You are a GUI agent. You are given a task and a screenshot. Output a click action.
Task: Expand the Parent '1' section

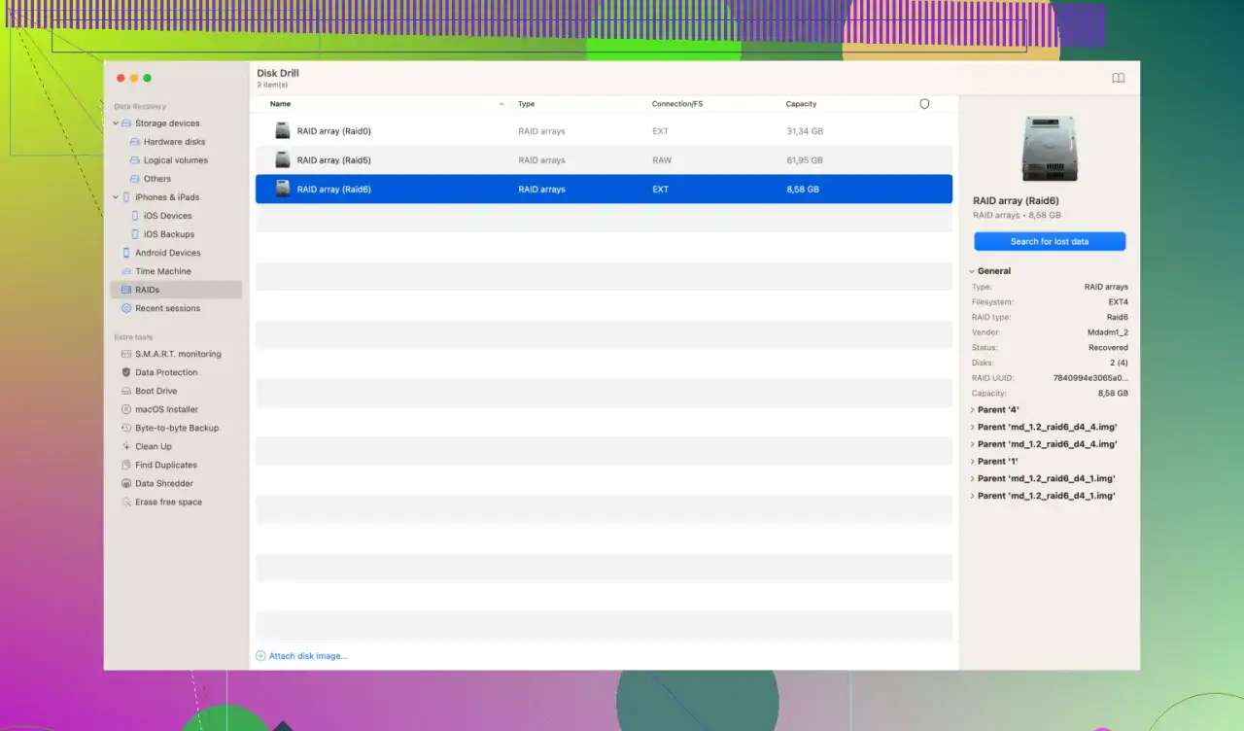click(x=972, y=462)
